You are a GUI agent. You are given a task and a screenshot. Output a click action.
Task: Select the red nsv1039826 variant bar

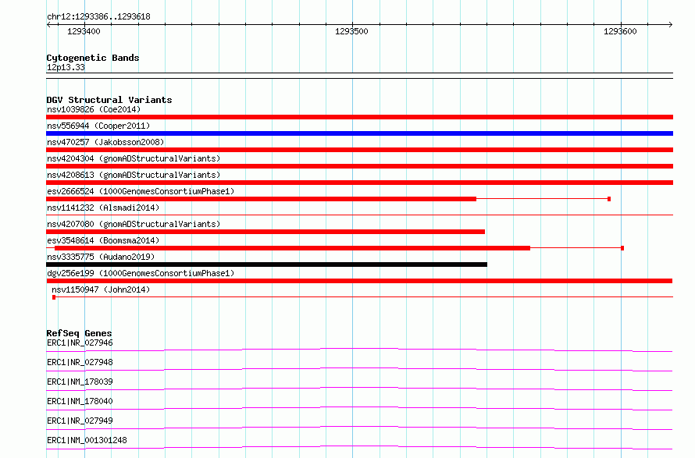click(x=359, y=117)
